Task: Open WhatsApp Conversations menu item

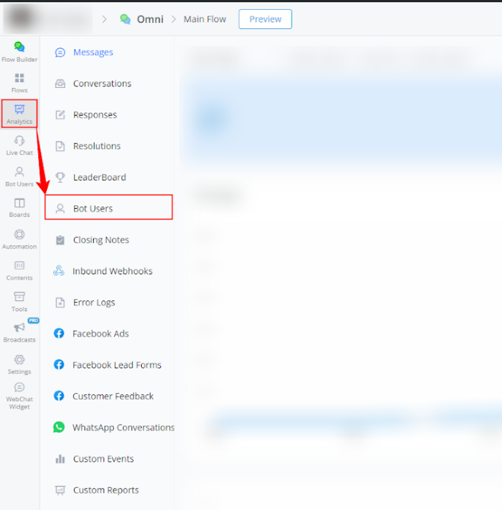Action: pos(123,428)
